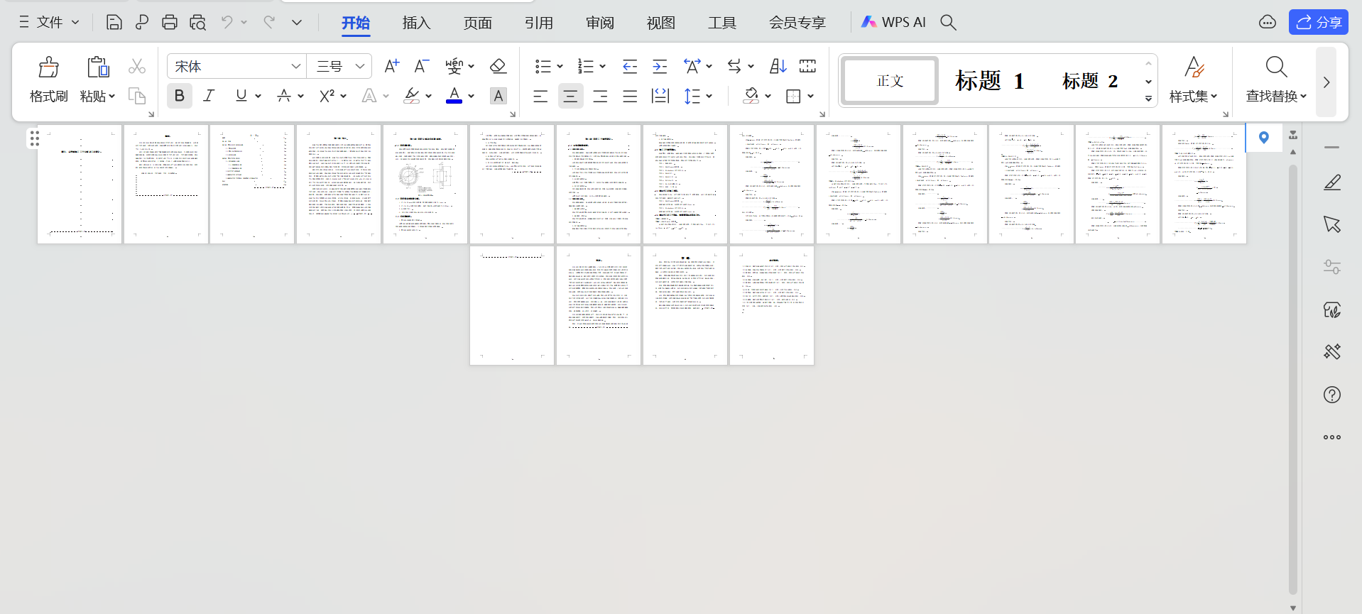Click the Print icon
The image size is (1362, 614).
point(170,23)
